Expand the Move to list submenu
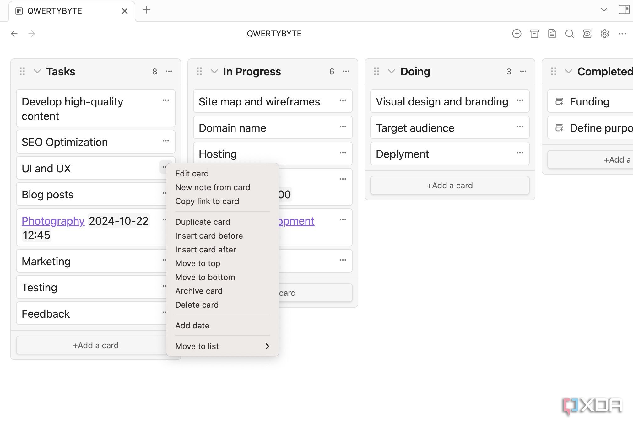 (222, 346)
